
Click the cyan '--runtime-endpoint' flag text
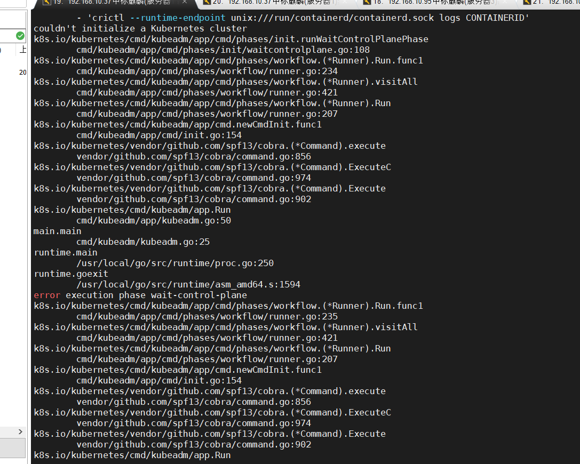click(x=178, y=18)
